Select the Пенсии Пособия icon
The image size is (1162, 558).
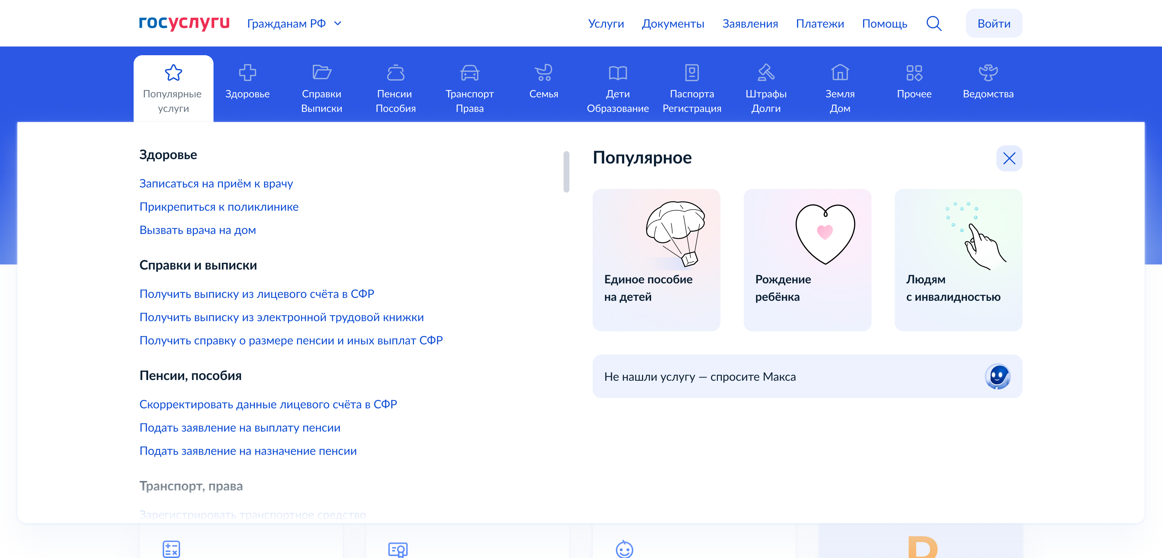coord(395,73)
